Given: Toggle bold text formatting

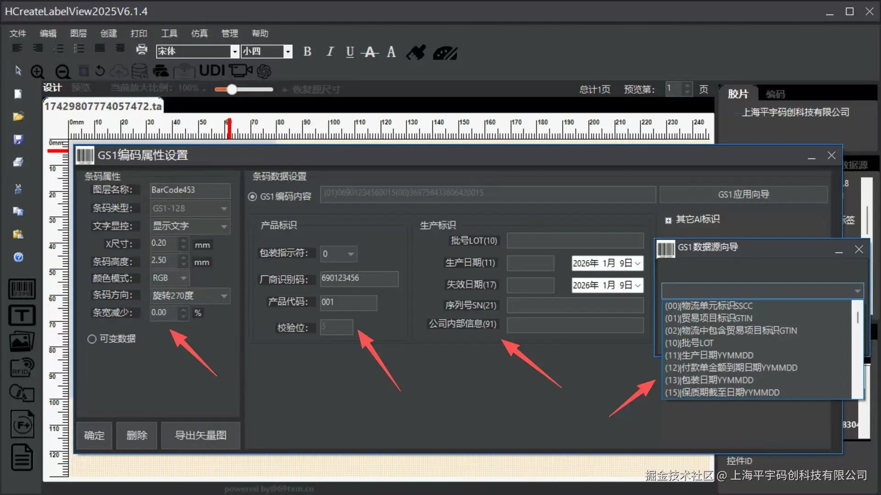Looking at the screenshot, I should (x=307, y=52).
